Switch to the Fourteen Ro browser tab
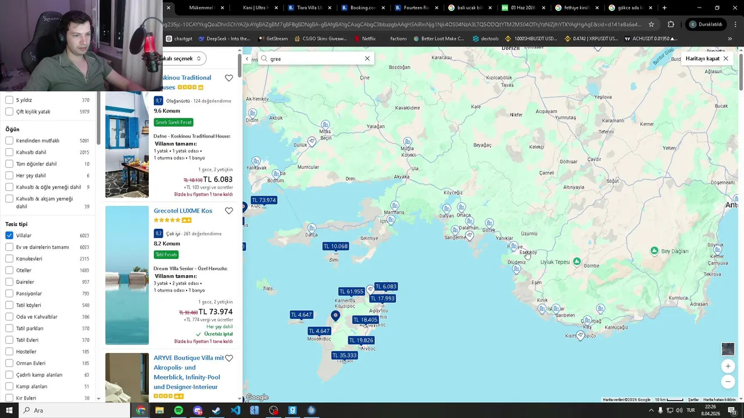 [416, 8]
